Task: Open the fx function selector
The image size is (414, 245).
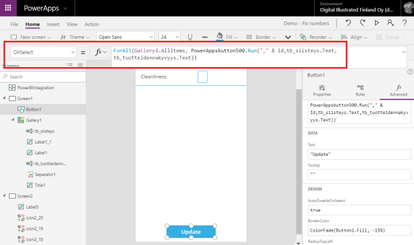Action: click(x=101, y=52)
